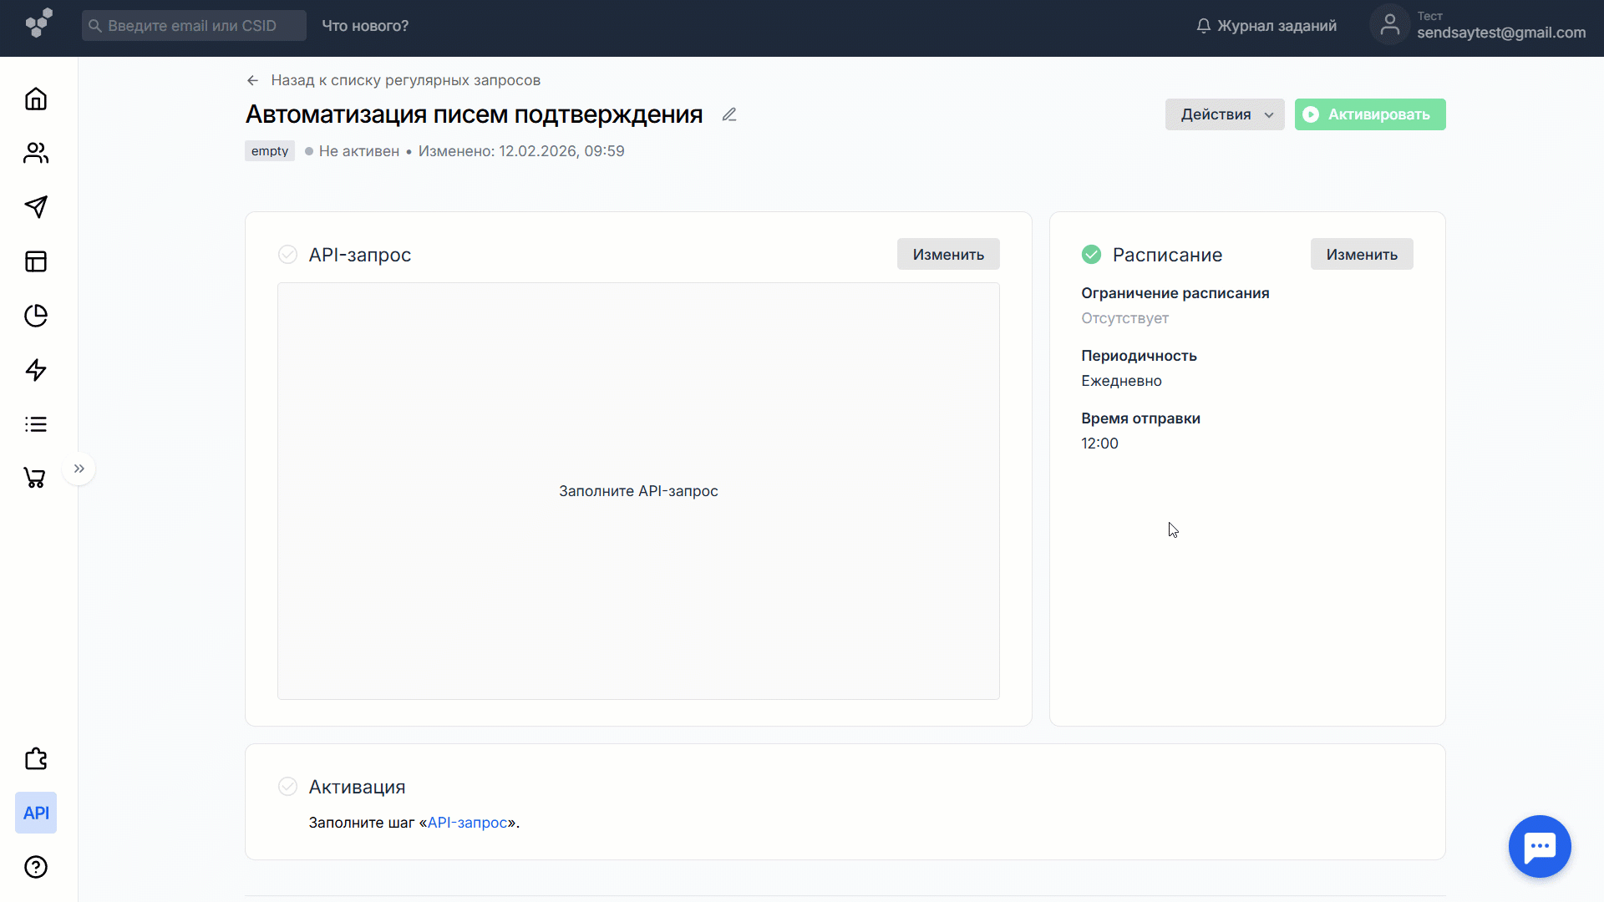Open notifications via the bell icon
The height and width of the screenshot is (902, 1604).
point(1203,25)
